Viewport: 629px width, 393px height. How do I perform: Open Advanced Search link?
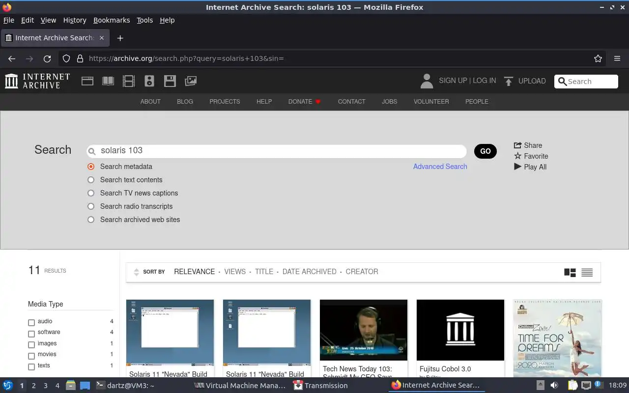point(440,167)
